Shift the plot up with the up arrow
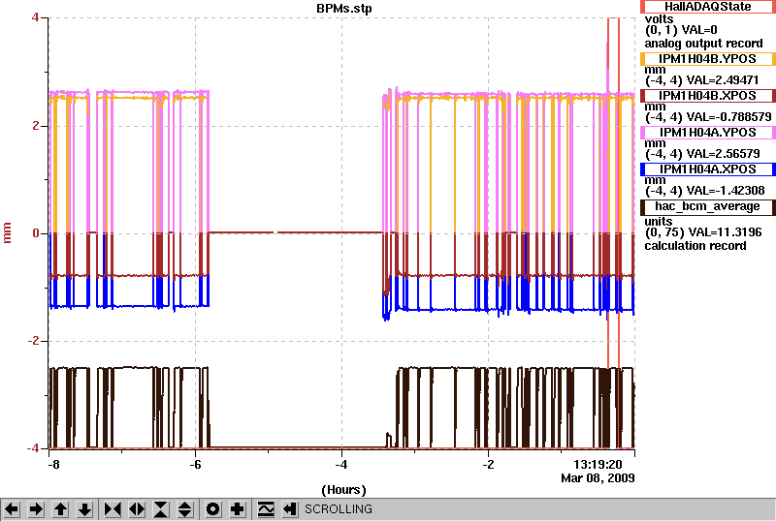 60,509
